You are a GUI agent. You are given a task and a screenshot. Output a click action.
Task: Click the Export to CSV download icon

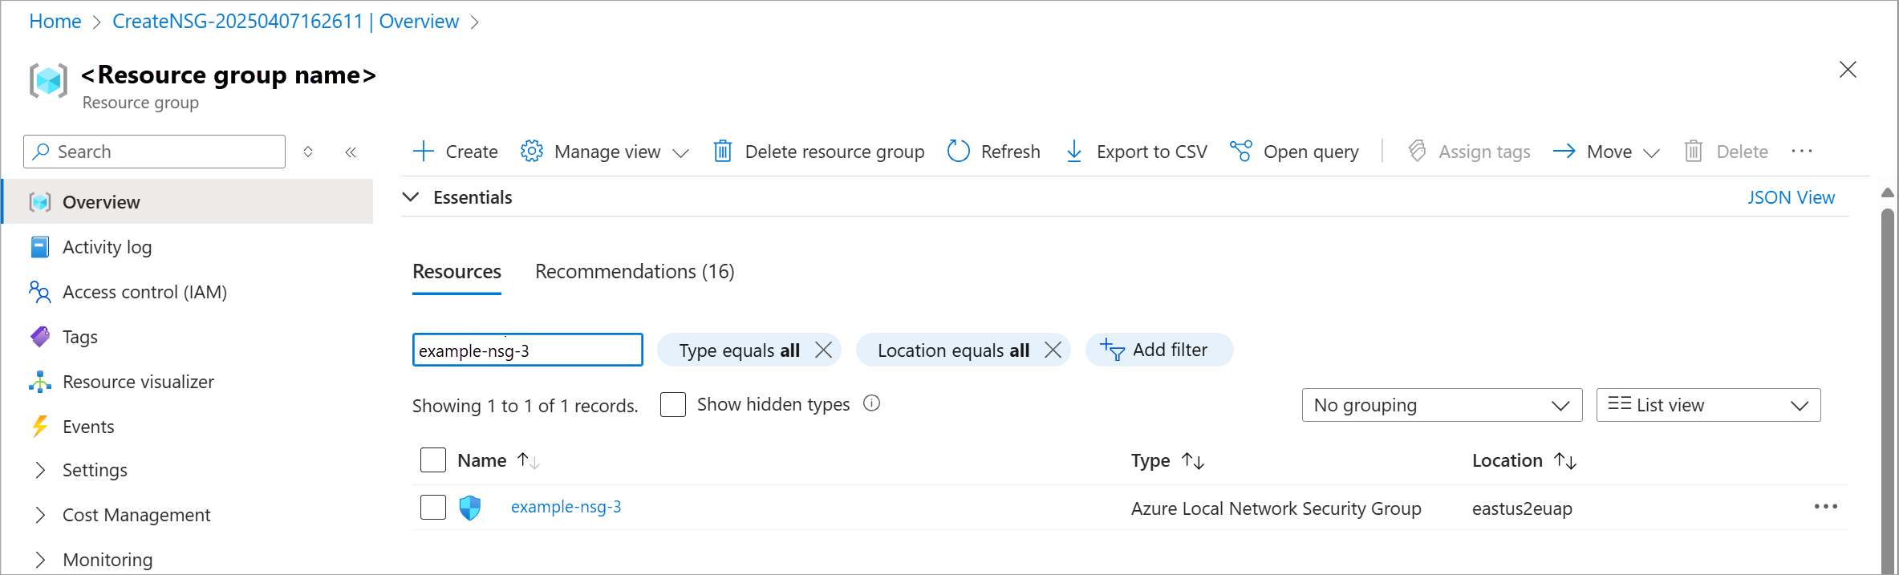pyautogui.click(x=1074, y=152)
